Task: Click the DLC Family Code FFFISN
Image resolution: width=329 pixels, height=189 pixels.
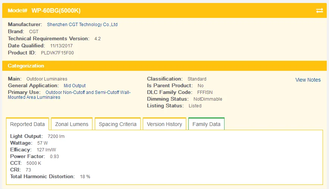Action: click(206, 92)
